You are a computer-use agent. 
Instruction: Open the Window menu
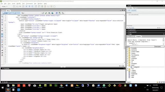click(40, 4)
